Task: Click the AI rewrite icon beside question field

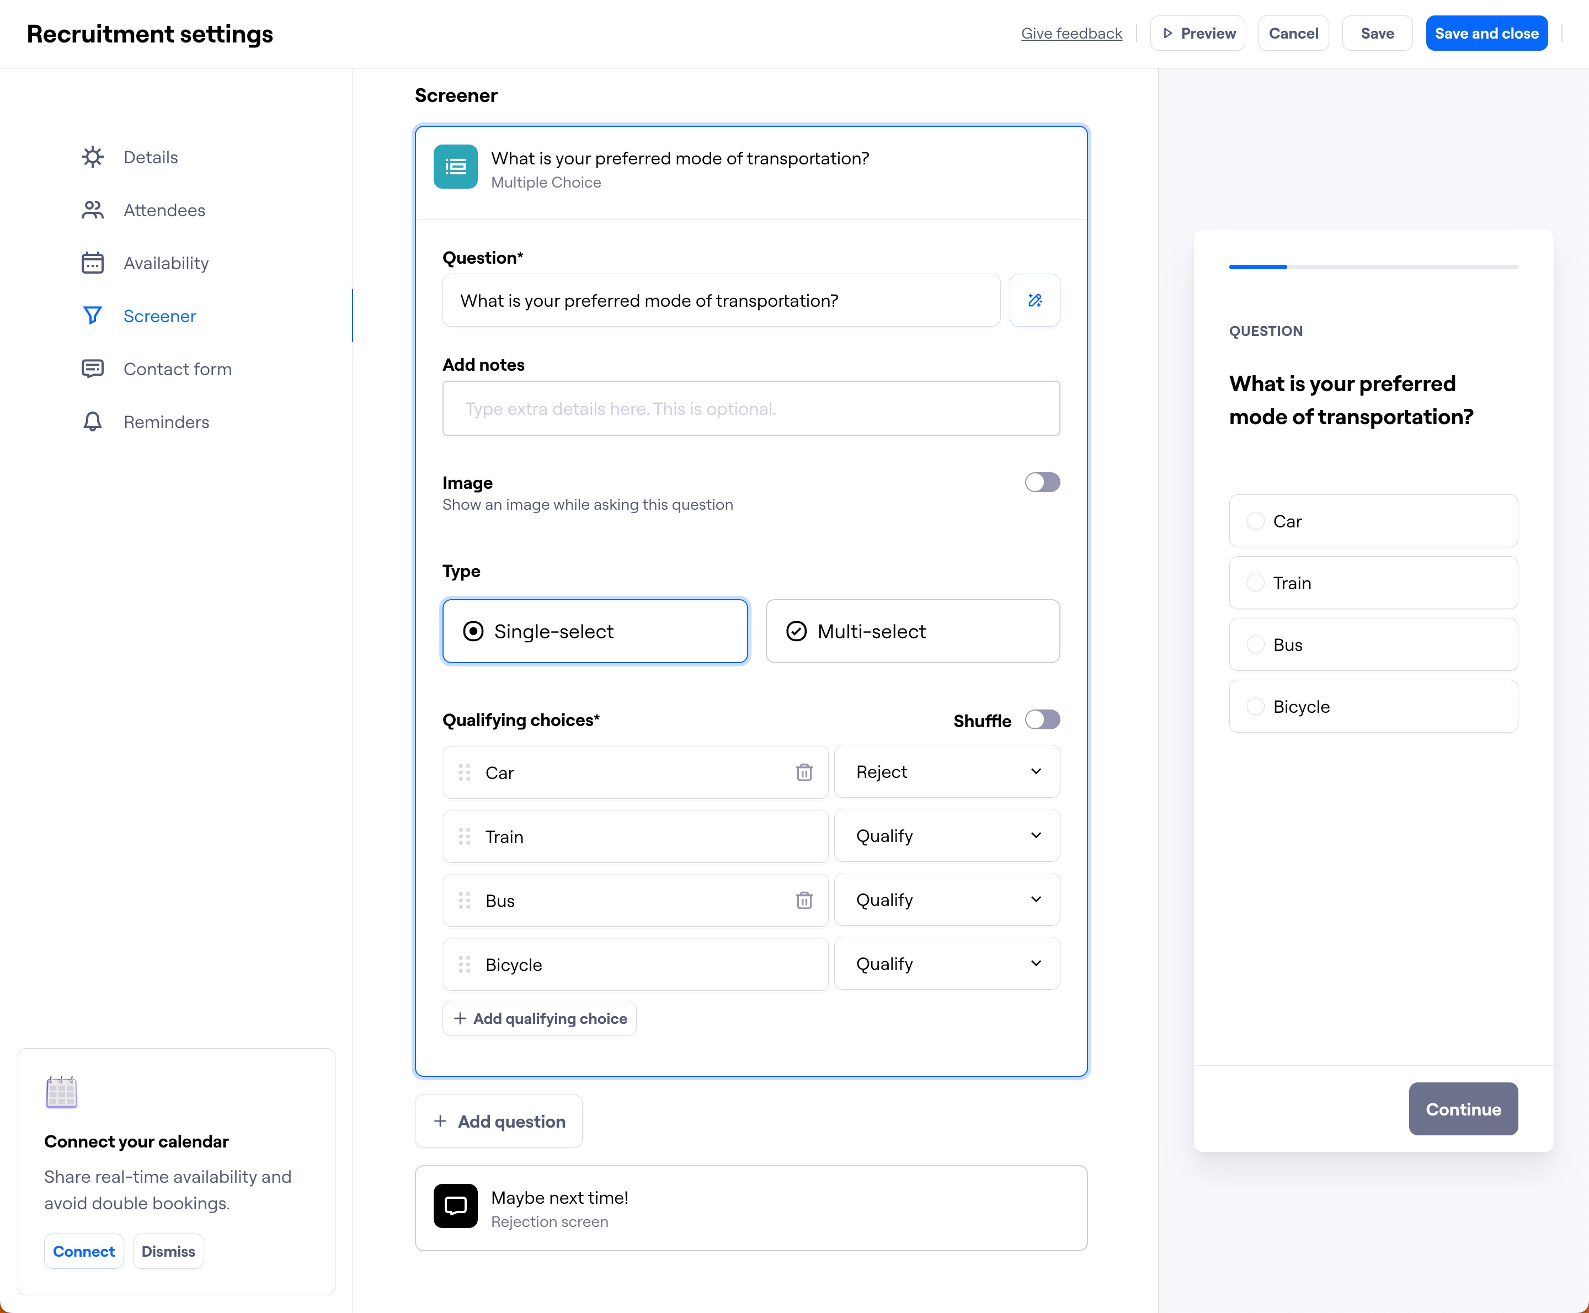Action: [x=1034, y=300]
